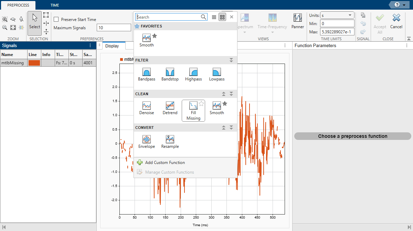Click the duplicate signal icon
Viewport: 413px width, 231px height.
pos(363,15)
